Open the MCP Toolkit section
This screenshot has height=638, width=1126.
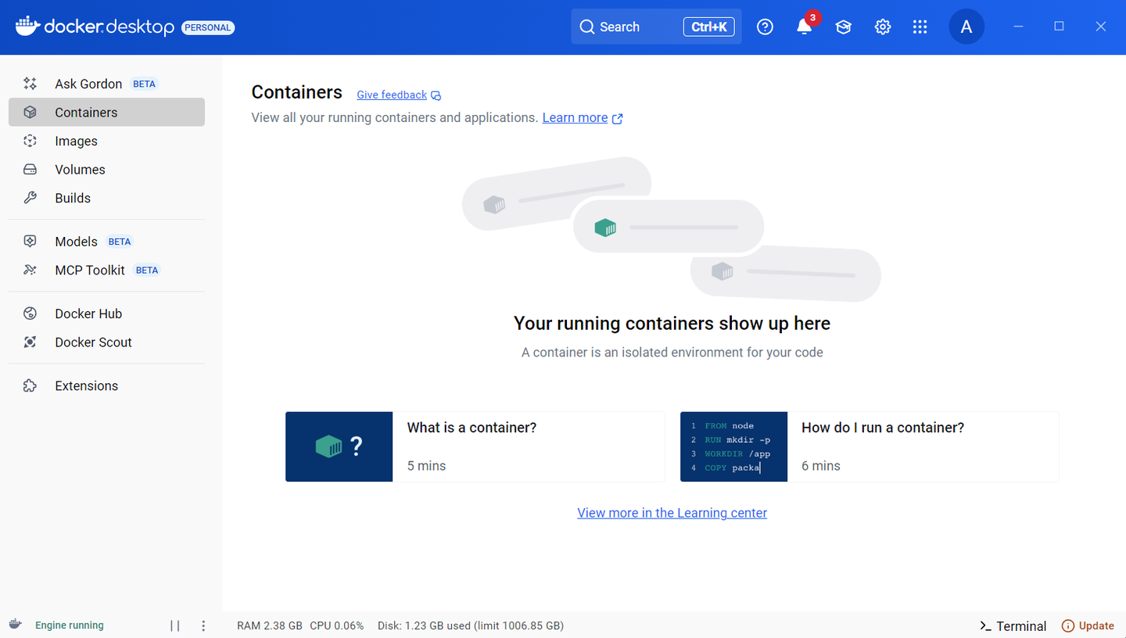click(x=90, y=270)
